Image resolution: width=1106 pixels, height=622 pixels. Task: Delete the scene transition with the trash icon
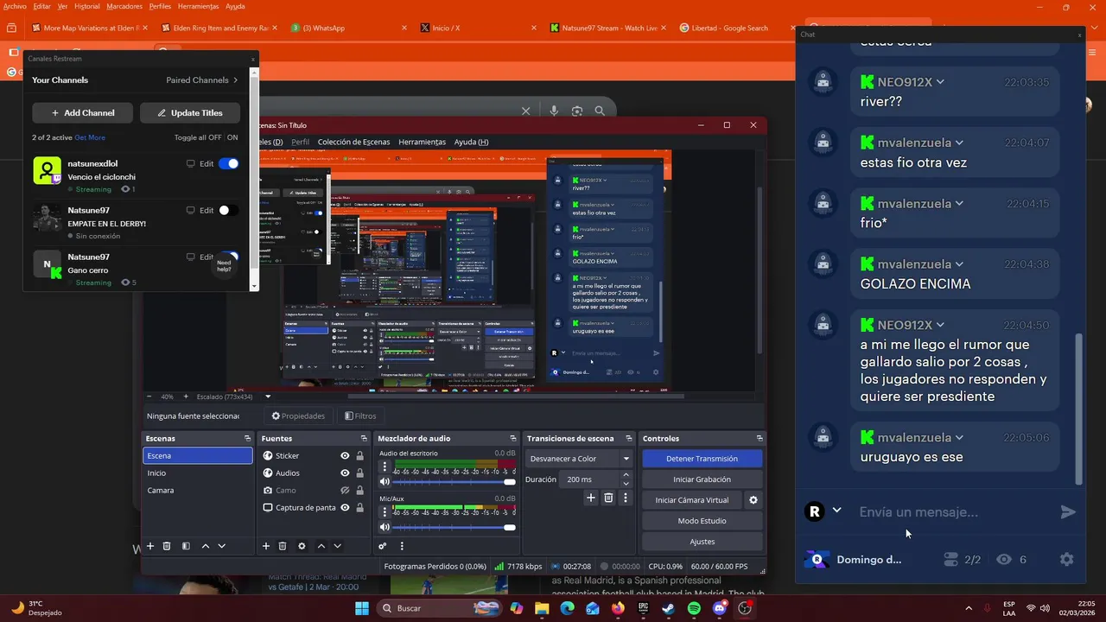click(x=608, y=498)
